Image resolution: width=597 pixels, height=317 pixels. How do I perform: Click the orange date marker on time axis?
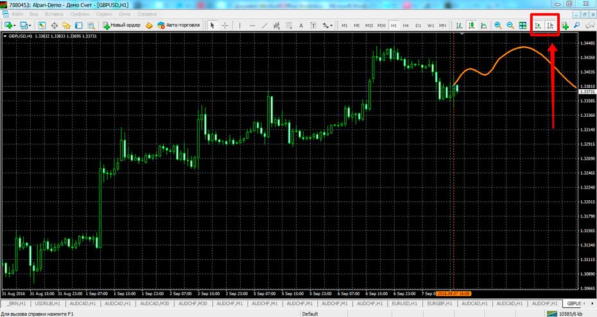453,293
